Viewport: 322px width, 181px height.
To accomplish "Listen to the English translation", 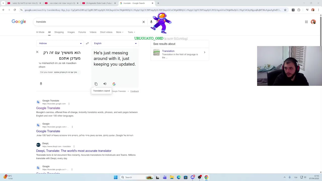I will coord(105,84).
